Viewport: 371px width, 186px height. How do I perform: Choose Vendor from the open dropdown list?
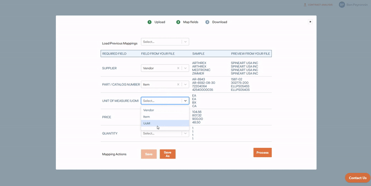point(165,110)
